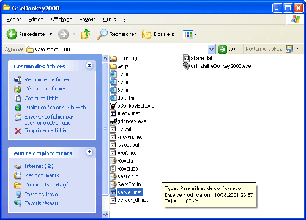306x220 pixels.
Task: Select the gdonkey.exe donkey icon
Action: point(113,121)
